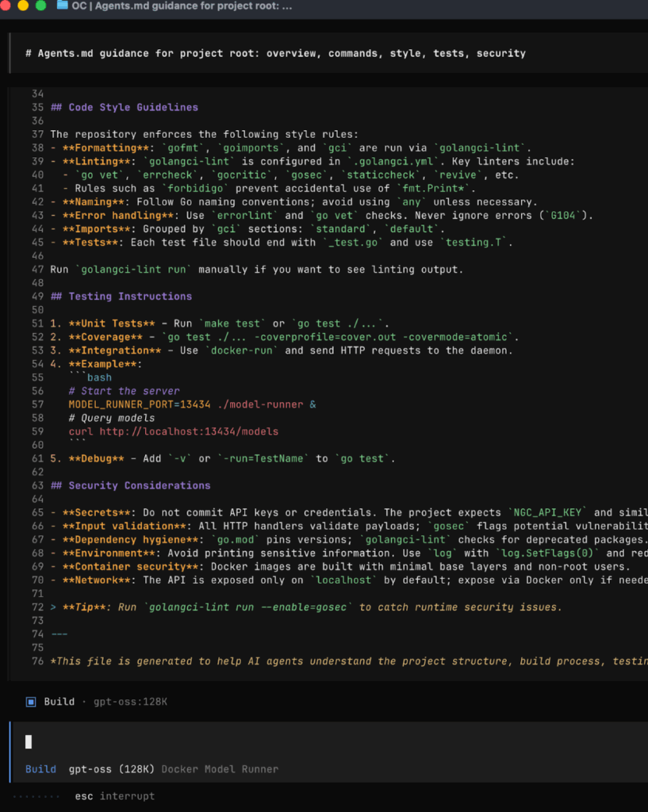Select the Code Style Guidelines heading
The height and width of the screenshot is (812, 648).
124,107
